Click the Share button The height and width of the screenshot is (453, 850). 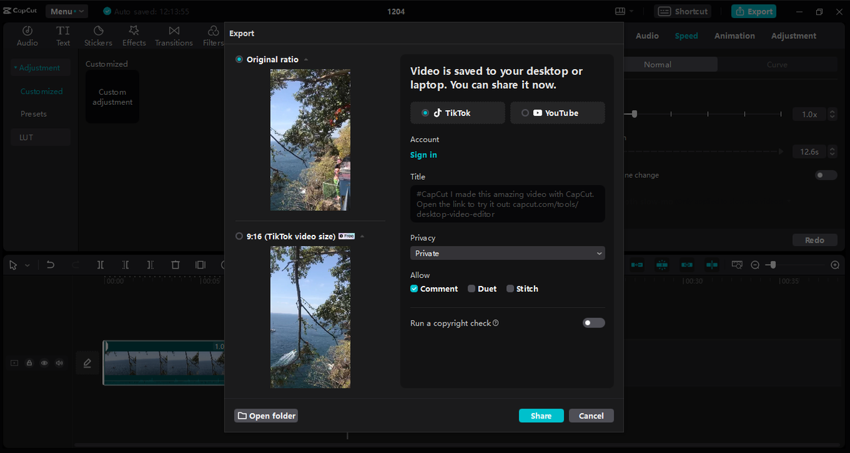(x=541, y=416)
